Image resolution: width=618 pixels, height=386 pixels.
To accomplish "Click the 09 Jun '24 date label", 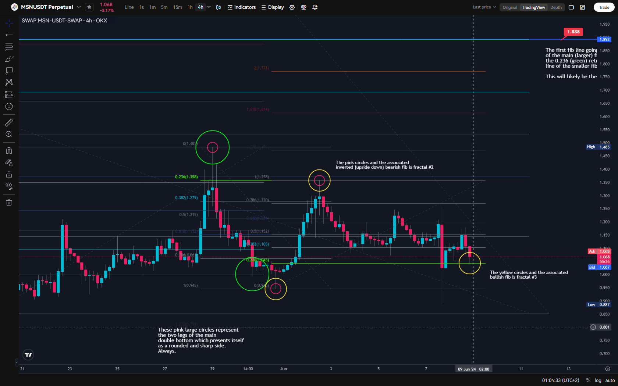I will click(x=473, y=369).
